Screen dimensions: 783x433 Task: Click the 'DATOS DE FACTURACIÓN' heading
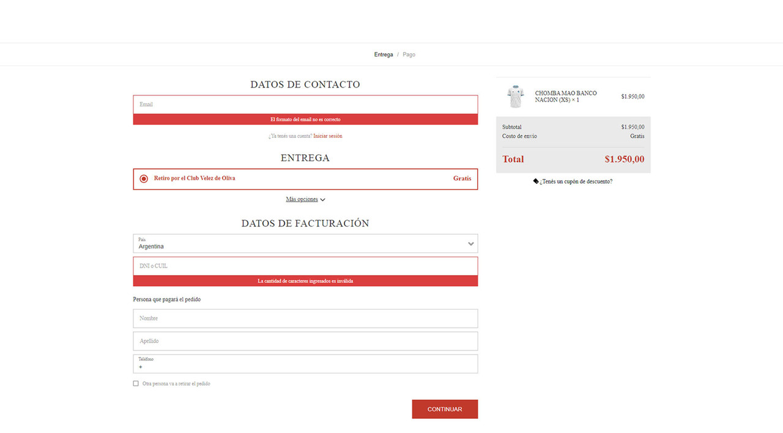click(305, 223)
